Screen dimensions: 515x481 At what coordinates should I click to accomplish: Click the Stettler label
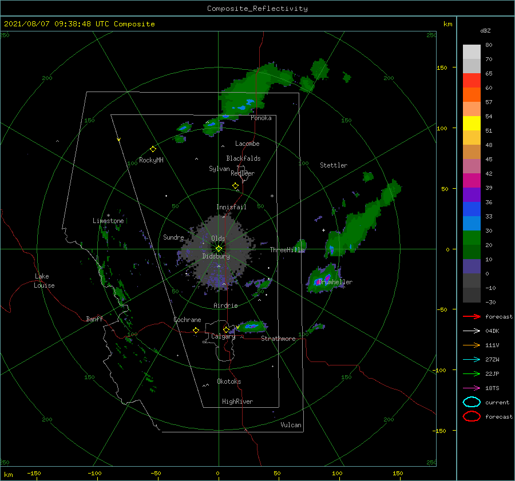(334, 165)
